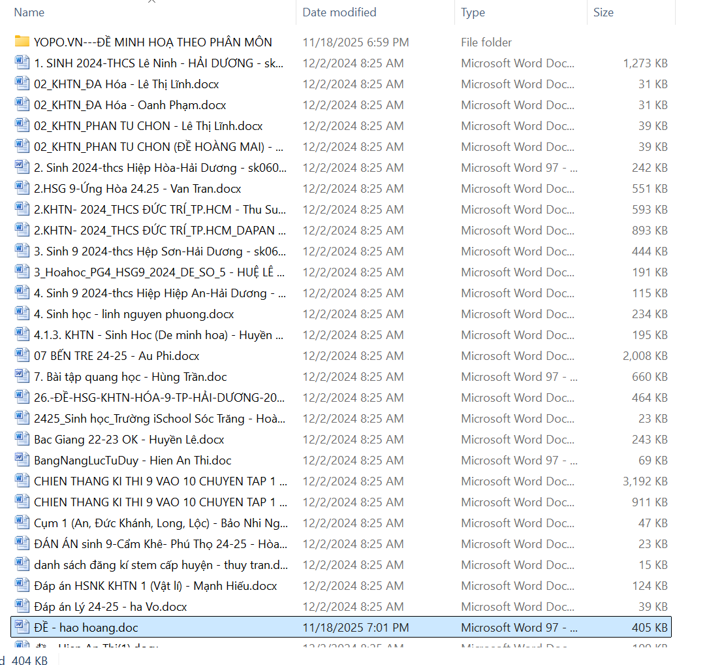707x665 pixels.
Task: Click file icon of ĐỀ - hao hoang.doc
Action: click(x=22, y=628)
